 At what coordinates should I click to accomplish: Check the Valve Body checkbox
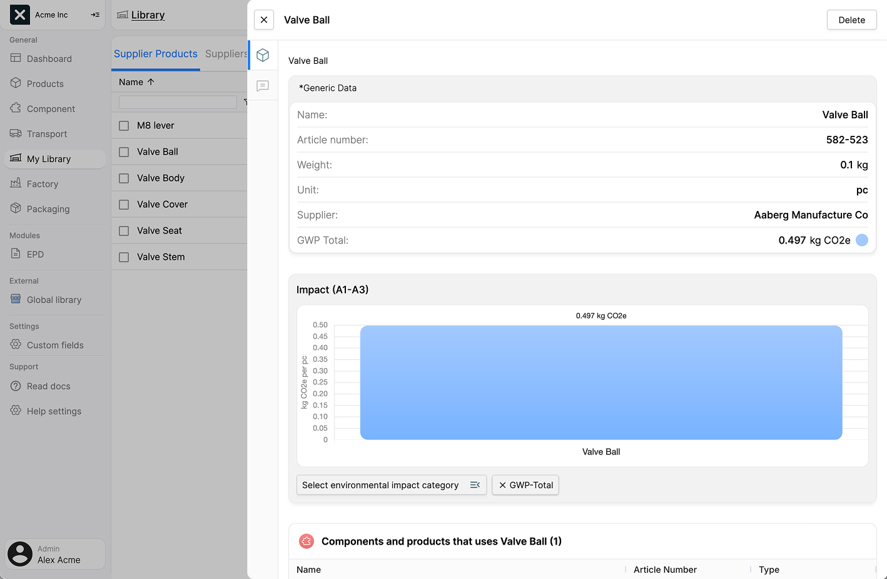pos(124,178)
